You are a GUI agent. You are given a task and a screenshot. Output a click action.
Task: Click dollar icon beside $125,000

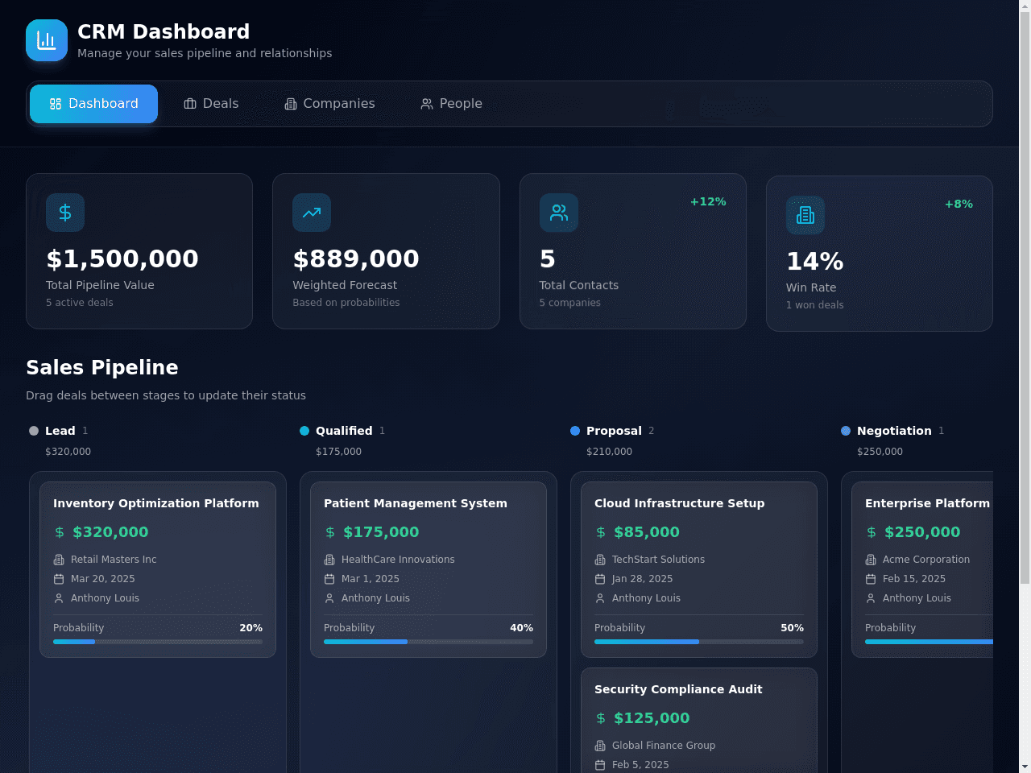(601, 718)
